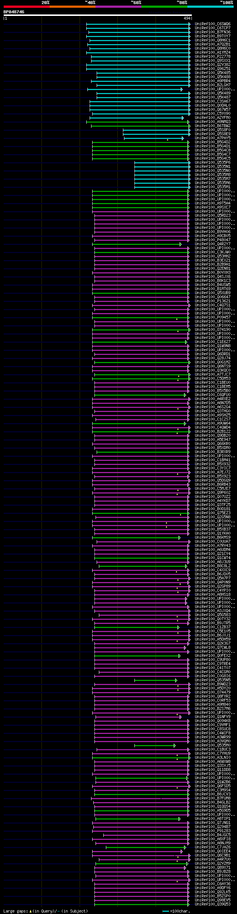This screenshot has height=914, width=237.
Task: Click the cyan ~100% identity legend segment
Action: (210, 7)
